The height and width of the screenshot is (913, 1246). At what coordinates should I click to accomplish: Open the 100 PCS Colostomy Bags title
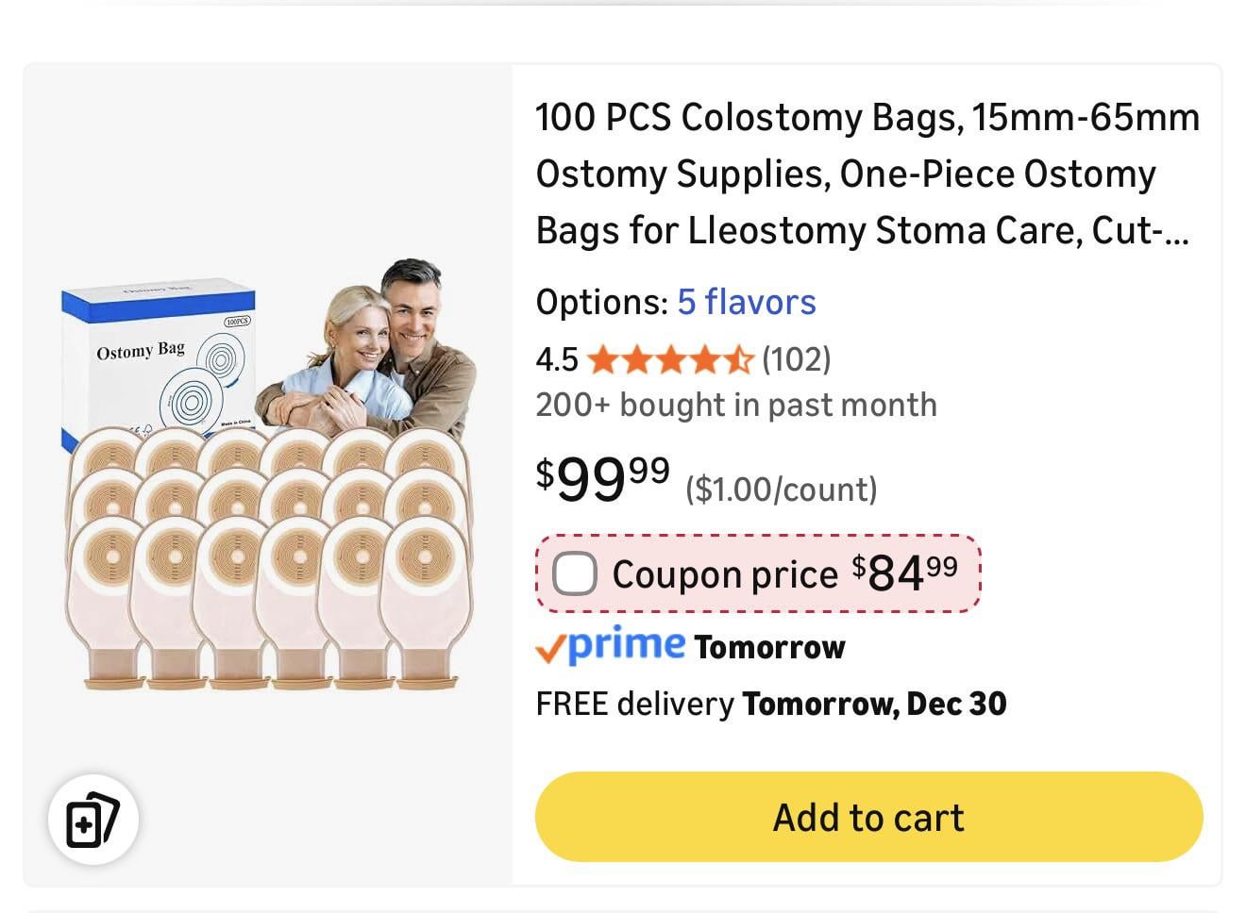867,174
